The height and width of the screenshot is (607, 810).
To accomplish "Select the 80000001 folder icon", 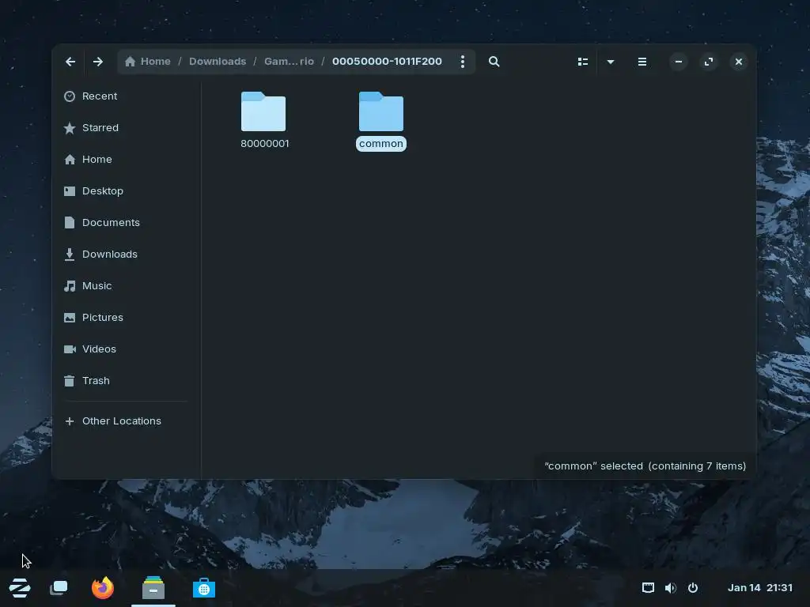I will click(263, 111).
